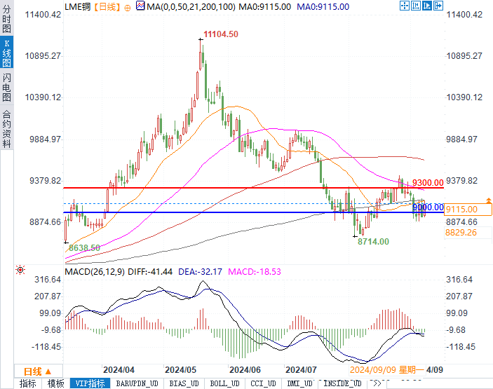Click the 2024/07 date label

[302, 370]
